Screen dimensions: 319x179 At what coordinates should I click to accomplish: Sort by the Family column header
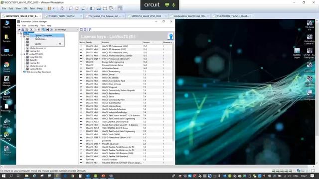pos(93,42)
